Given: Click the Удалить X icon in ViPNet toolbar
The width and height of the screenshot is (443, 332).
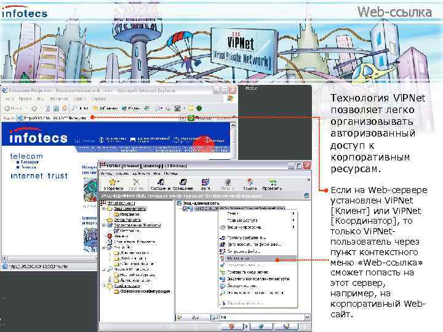Looking at the screenshot, I should click(136, 183).
